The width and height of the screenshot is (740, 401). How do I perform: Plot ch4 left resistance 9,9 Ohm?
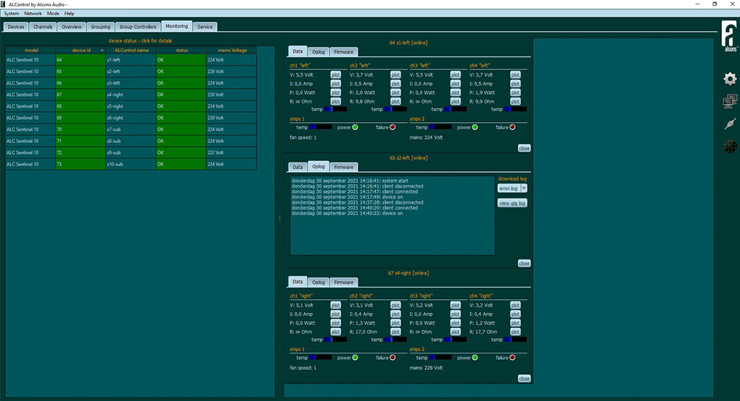515,101
